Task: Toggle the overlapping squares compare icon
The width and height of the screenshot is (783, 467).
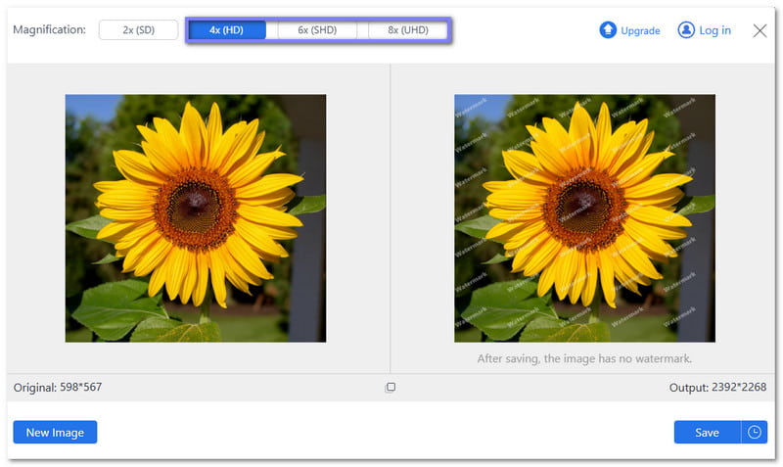Action: (391, 387)
